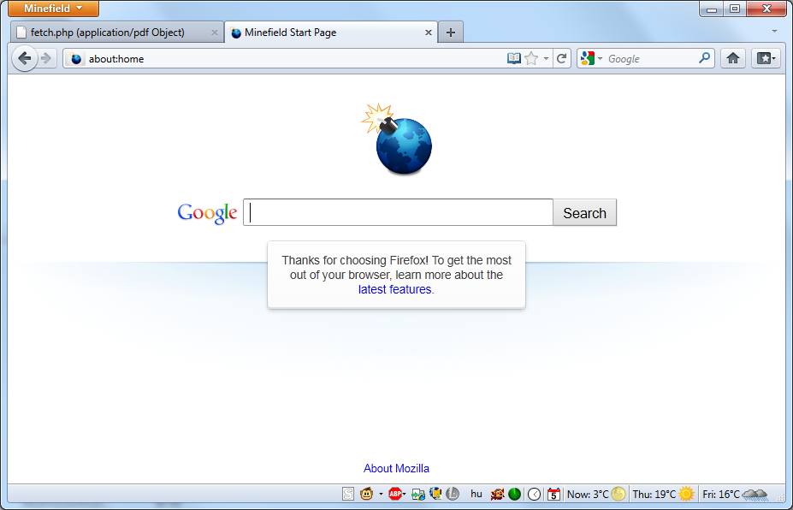Screen dimensions: 793x510
Task: Click the grey circular L icon in status bar
Action: (x=453, y=494)
